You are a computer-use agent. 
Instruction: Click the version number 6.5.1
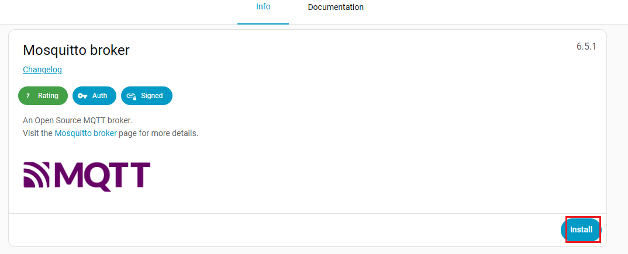pyautogui.click(x=586, y=46)
